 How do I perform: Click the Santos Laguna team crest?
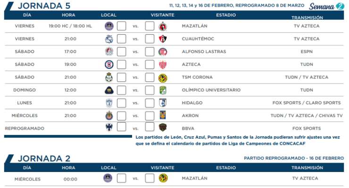click(109, 77)
